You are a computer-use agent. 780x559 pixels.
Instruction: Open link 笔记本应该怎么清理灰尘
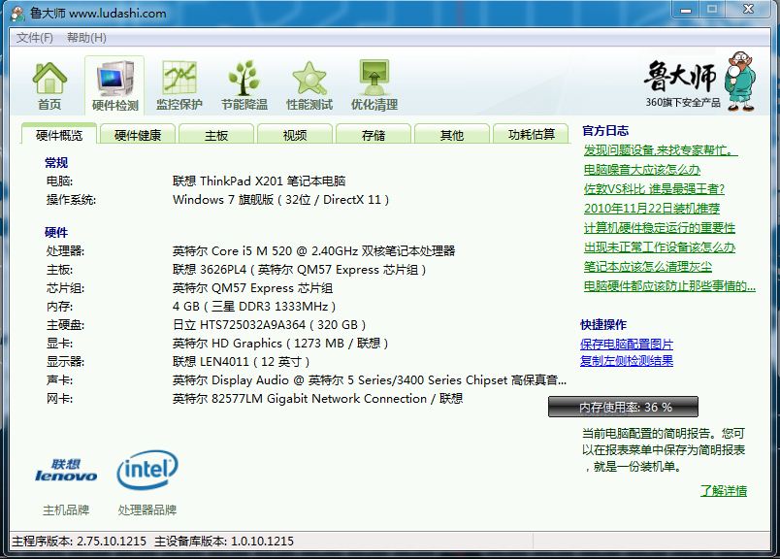coord(648,267)
